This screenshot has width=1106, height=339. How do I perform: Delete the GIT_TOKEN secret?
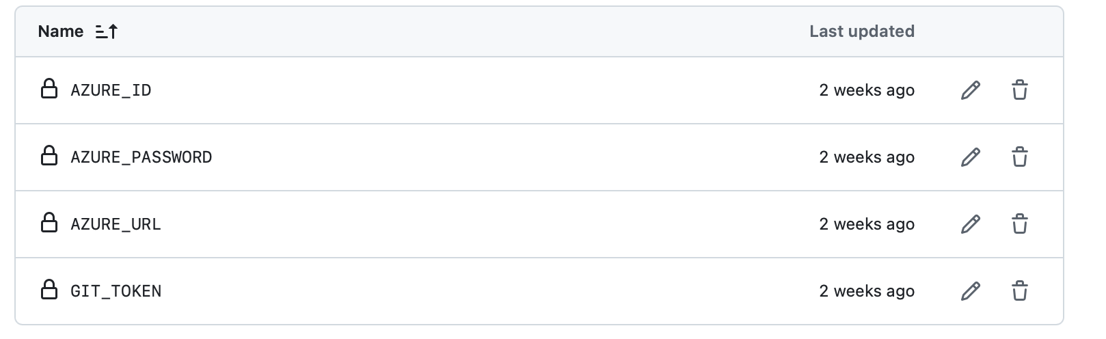coord(1019,291)
